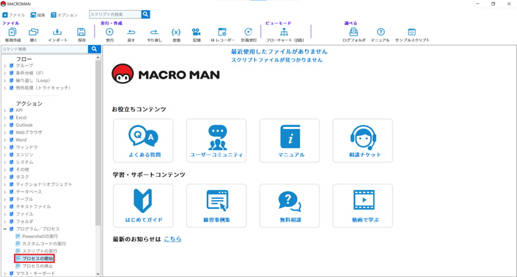Expand the ファイル category in the command tree
This screenshot has height=277, width=517.
pyautogui.click(x=5, y=214)
